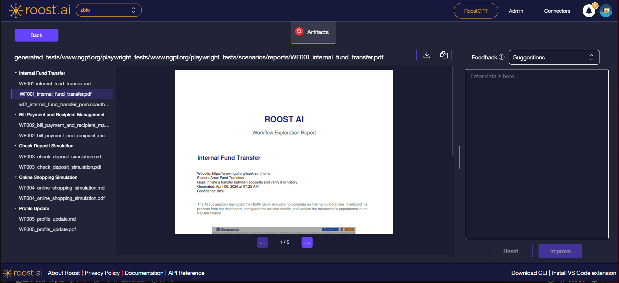
Task: Collapse the Check Deposit Simulation group
Action: [16, 146]
